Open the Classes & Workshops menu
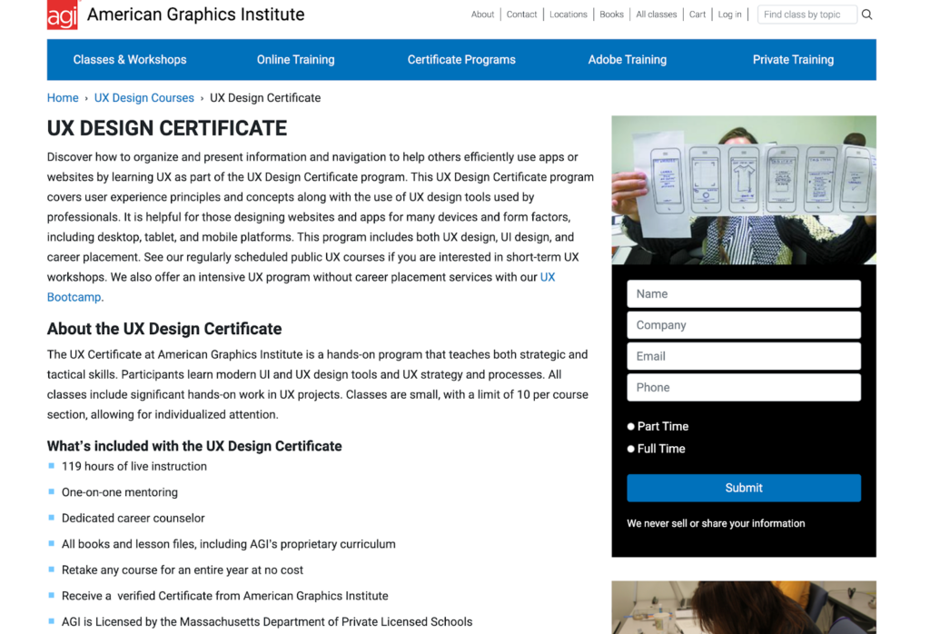This screenshot has height=634, width=930. pyautogui.click(x=129, y=59)
